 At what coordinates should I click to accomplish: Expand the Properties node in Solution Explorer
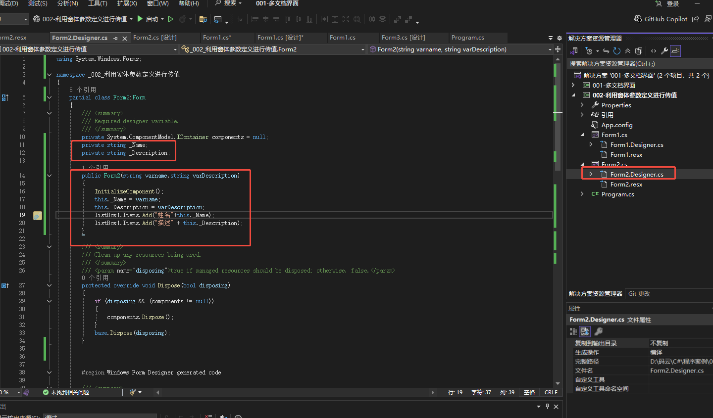pyautogui.click(x=582, y=105)
